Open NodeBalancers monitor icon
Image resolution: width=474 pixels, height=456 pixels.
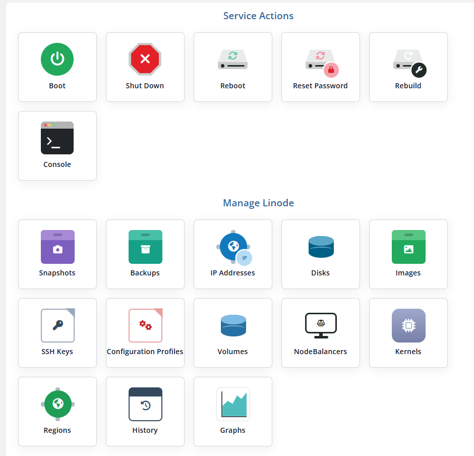click(x=321, y=326)
